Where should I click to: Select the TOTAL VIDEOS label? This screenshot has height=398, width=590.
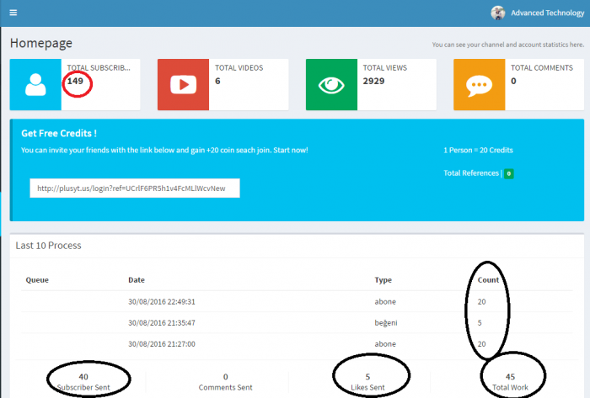point(239,68)
